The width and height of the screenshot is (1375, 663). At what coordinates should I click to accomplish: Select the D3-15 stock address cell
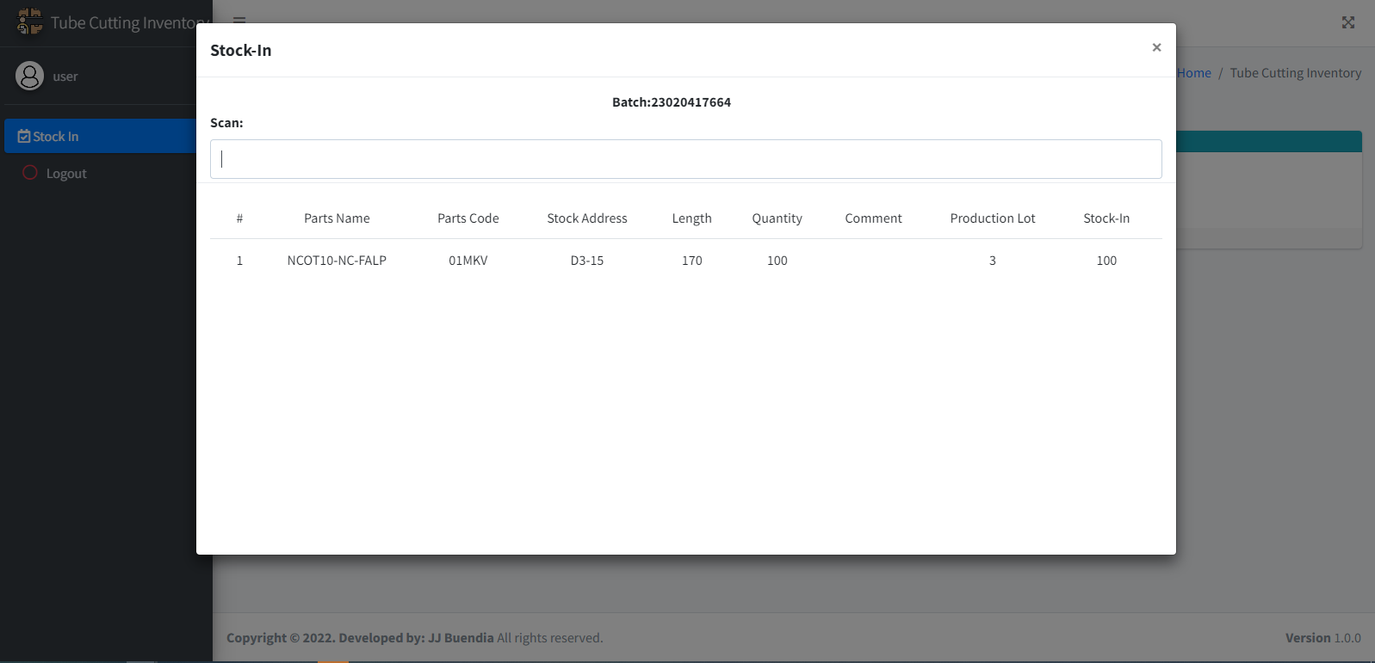(x=587, y=261)
